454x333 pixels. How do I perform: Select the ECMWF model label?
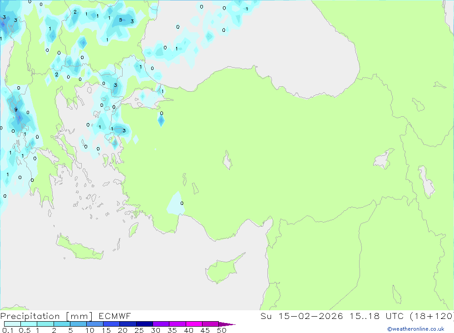115,316
